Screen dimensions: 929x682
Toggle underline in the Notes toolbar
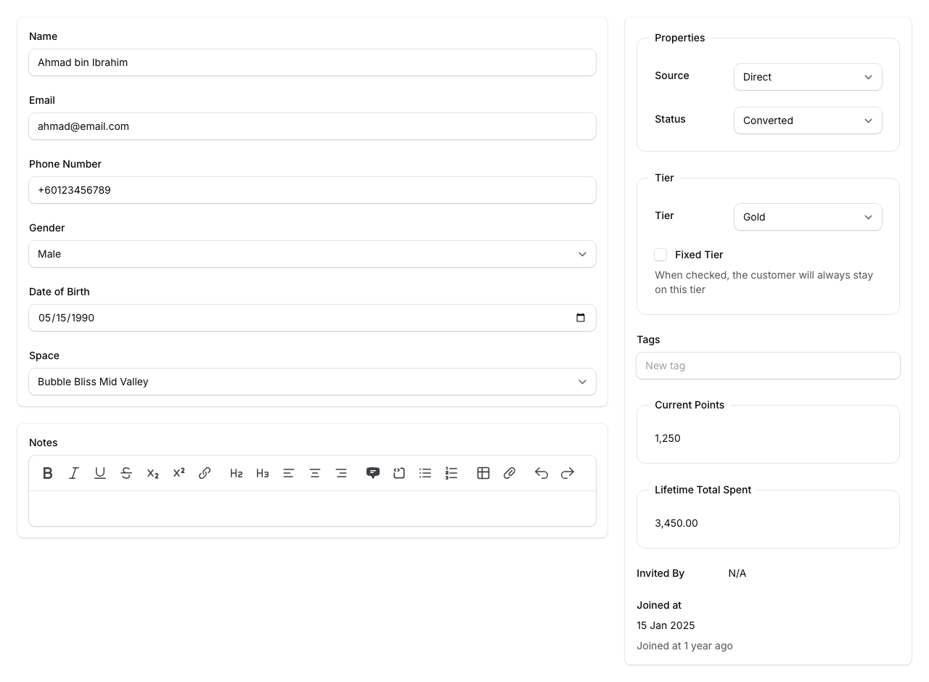point(99,473)
